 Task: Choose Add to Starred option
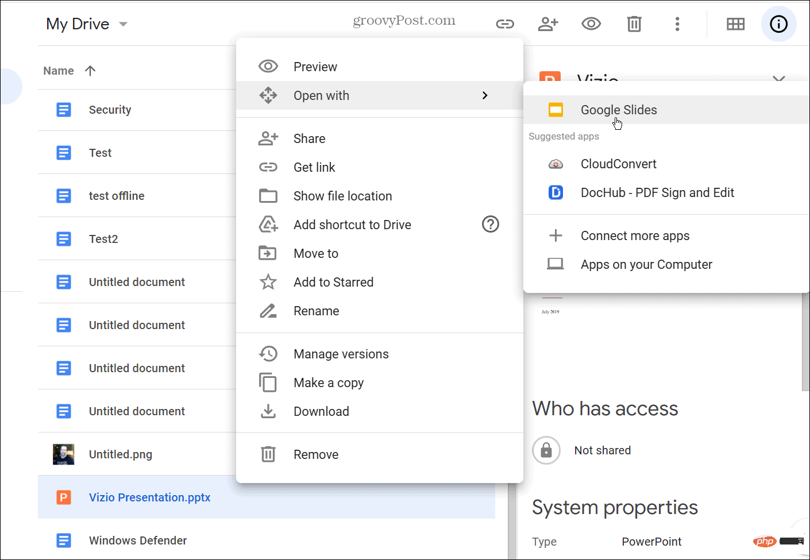pyautogui.click(x=380, y=282)
